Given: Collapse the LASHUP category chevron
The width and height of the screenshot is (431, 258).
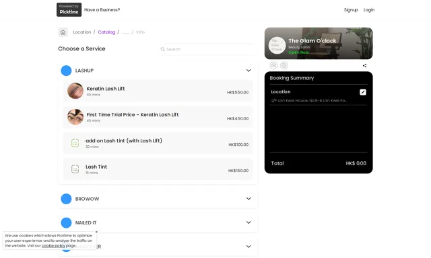Looking at the screenshot, I should click(248, 71).
